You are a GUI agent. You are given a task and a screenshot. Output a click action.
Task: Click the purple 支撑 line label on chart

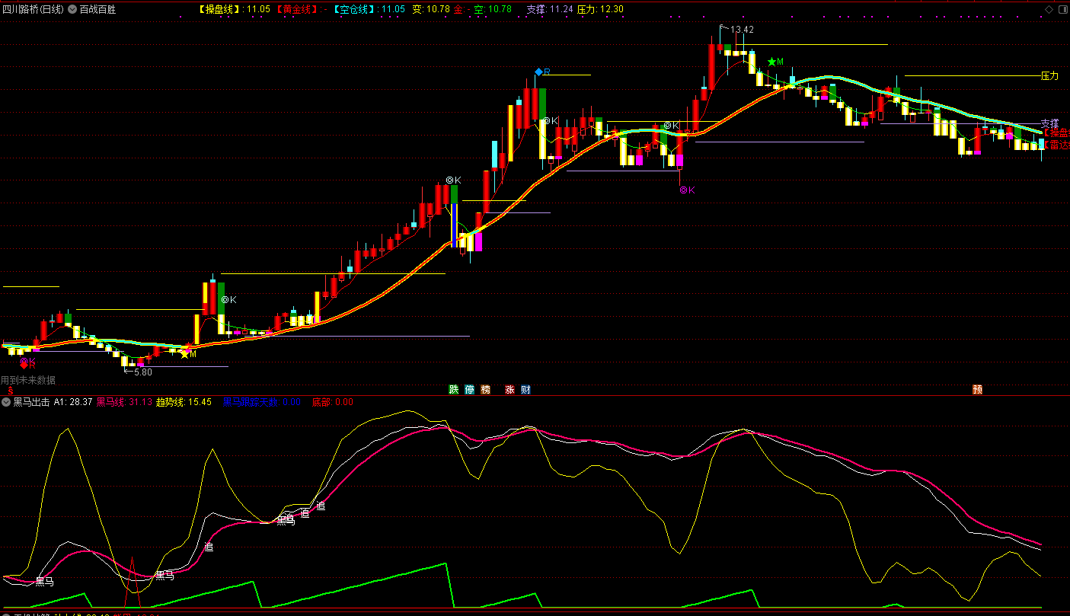click(x=1049, y=123)
